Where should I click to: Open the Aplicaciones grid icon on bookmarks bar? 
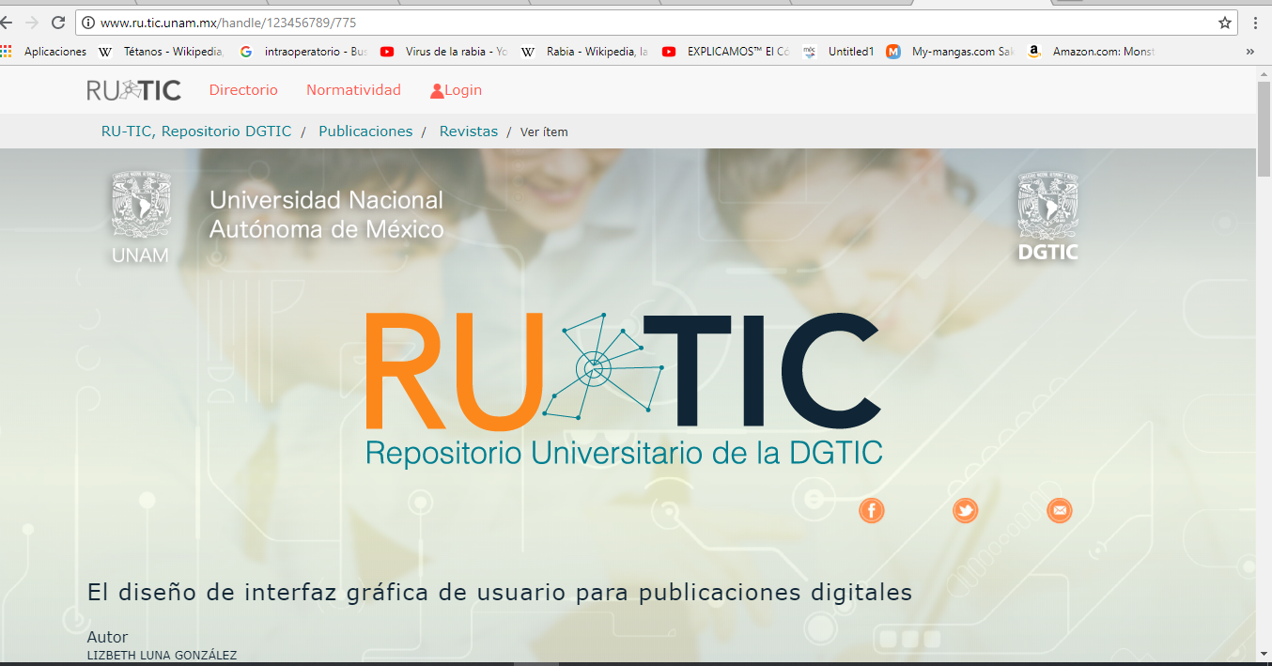click(9, 52)
